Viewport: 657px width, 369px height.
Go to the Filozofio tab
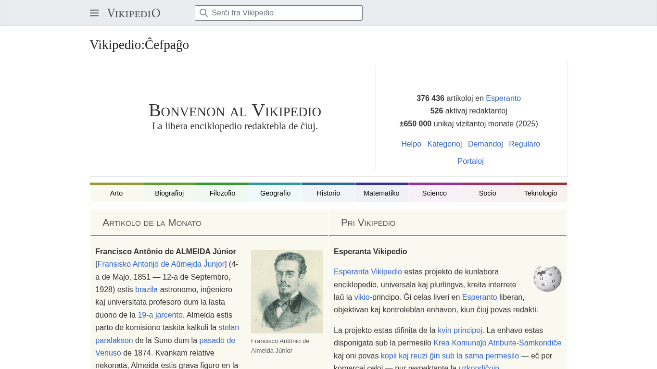click(222, 193)
